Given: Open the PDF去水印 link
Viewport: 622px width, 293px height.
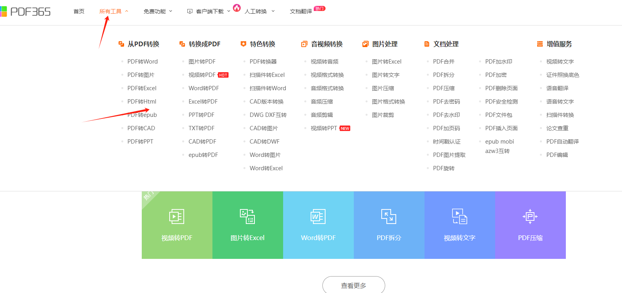Looking at the screenshot, I should tap(446, 115).
